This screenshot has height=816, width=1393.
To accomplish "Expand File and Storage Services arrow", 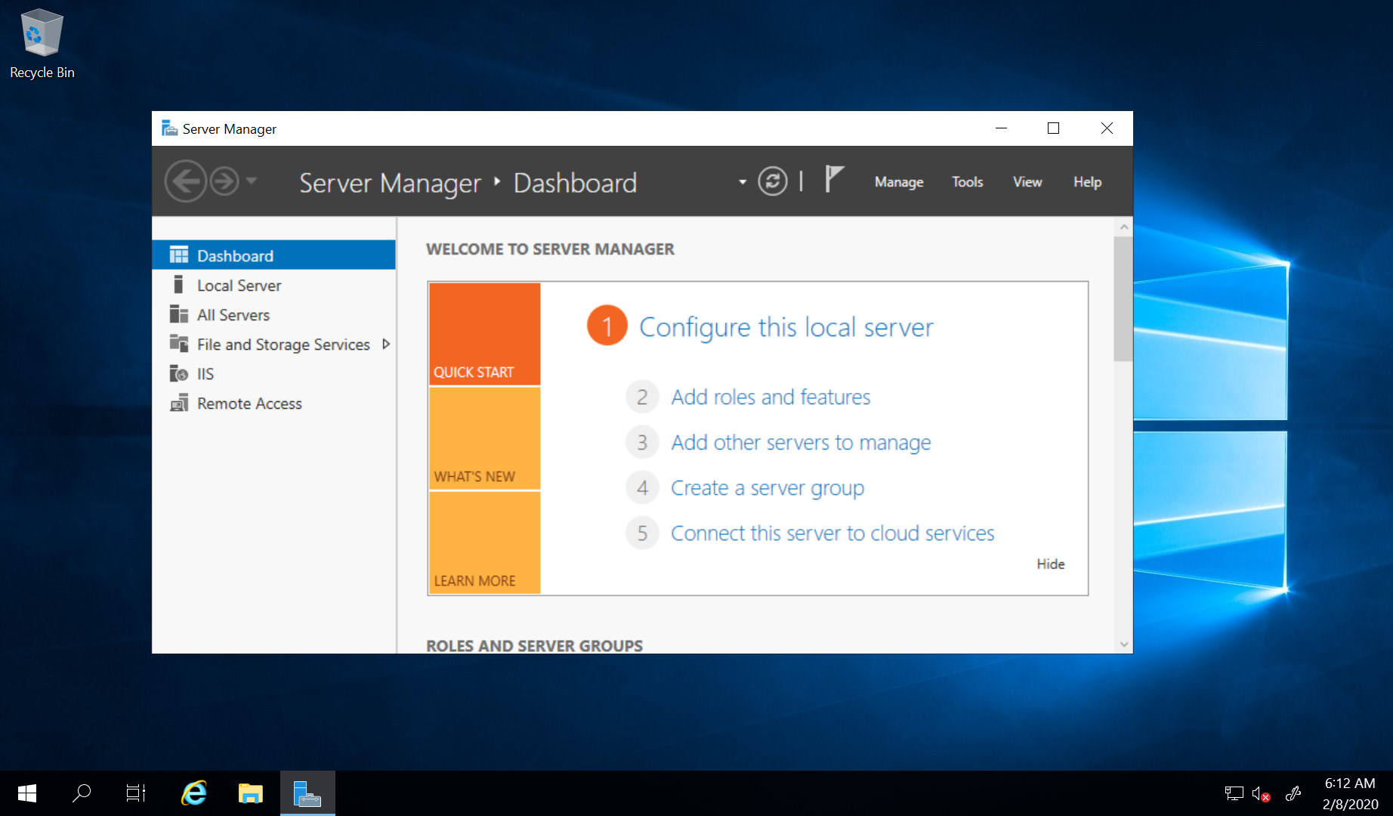I will 386,344.
